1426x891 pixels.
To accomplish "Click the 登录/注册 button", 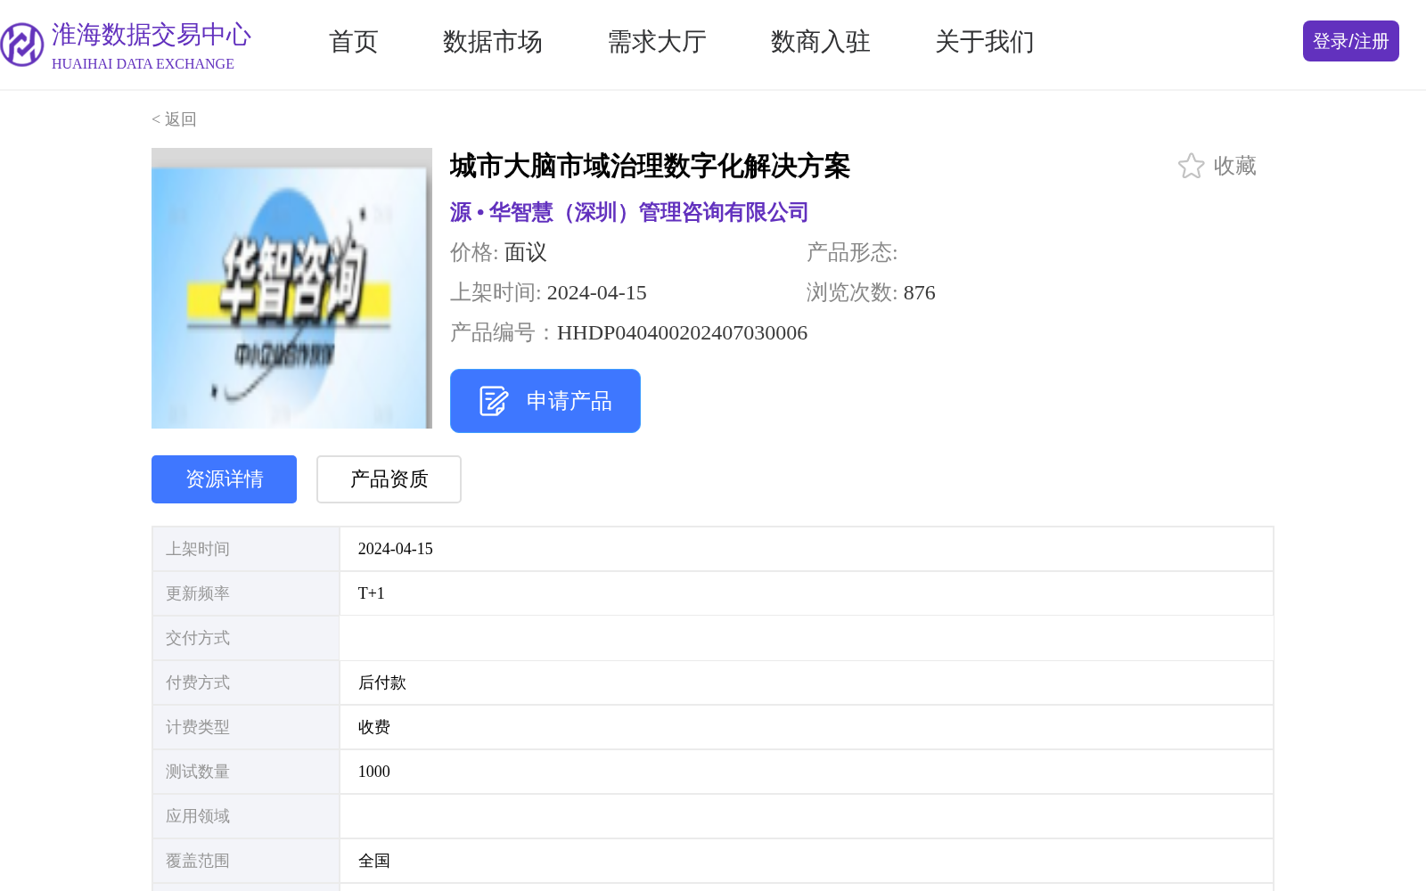I will point(1351,41).
